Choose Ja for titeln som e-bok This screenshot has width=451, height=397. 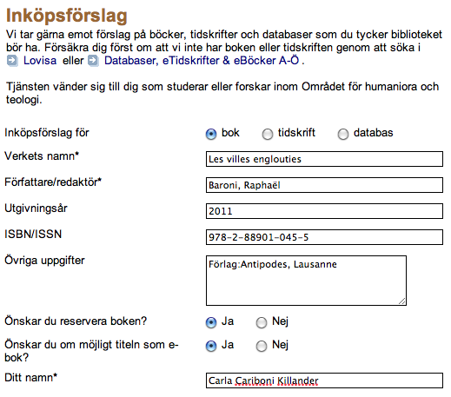click(x=211, y=346)
